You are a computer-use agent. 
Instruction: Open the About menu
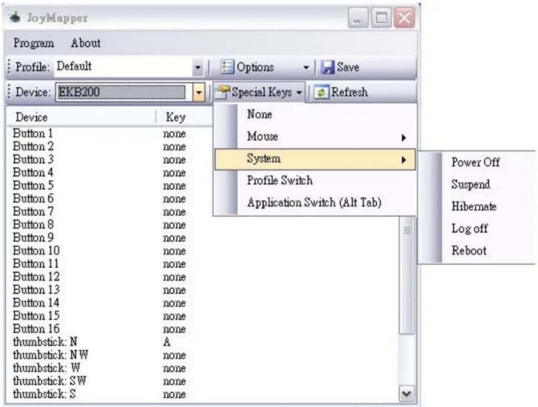coord(85,43)
